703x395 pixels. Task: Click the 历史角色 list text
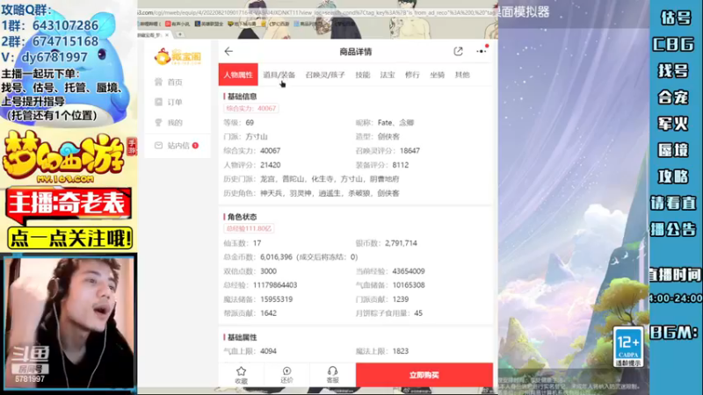click(x=330, y=193)
